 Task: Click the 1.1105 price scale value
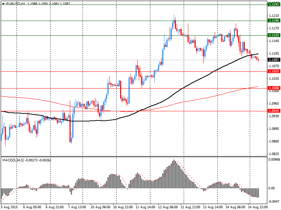click(x=274, y=54)
